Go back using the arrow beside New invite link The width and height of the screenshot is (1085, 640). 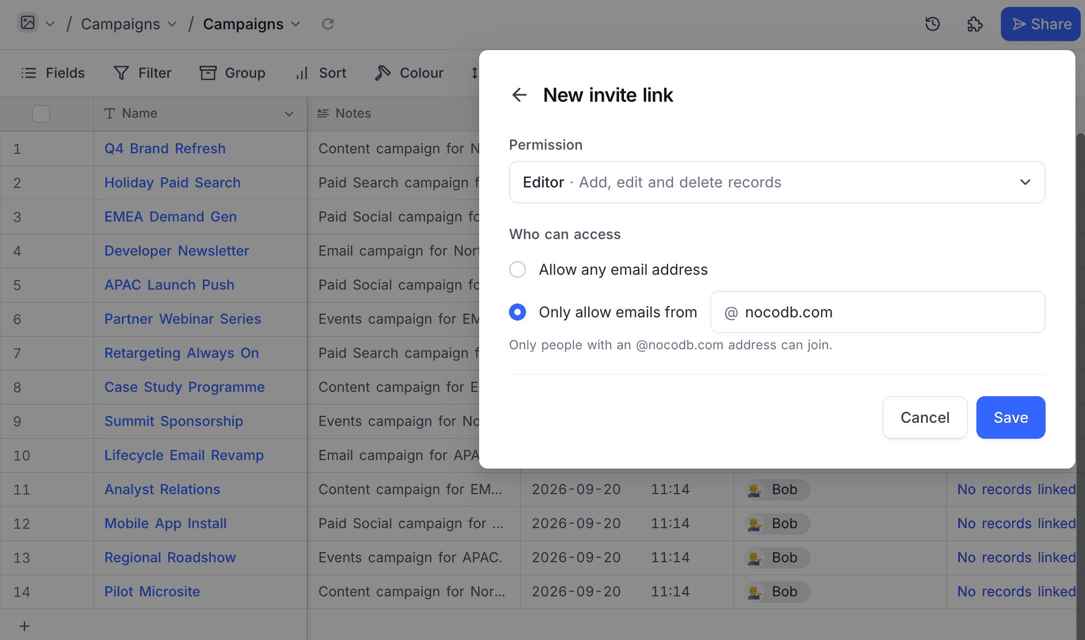(519, 95)
